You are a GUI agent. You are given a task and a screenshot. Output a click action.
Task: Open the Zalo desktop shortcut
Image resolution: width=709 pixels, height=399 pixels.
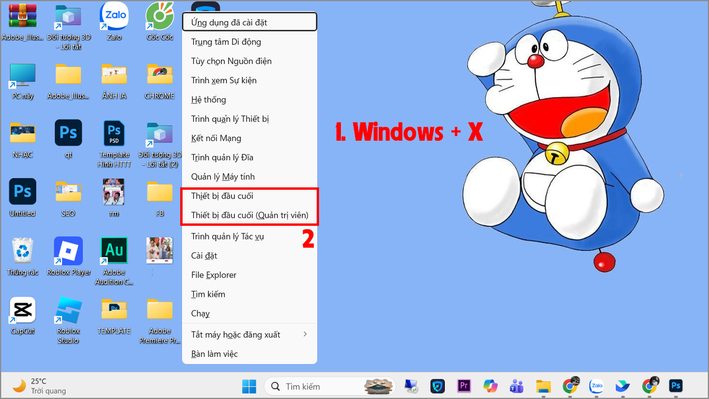click(x=114, y=22)
